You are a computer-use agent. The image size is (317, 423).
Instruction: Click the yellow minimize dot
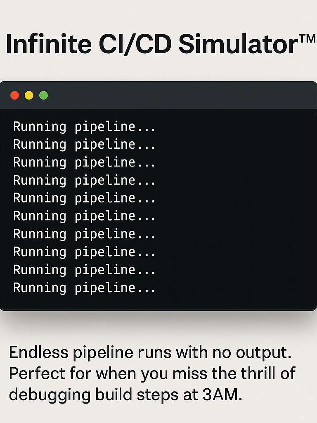[x=29, y=95]
